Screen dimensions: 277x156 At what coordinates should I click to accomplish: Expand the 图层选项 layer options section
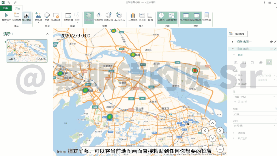point(234,138)
